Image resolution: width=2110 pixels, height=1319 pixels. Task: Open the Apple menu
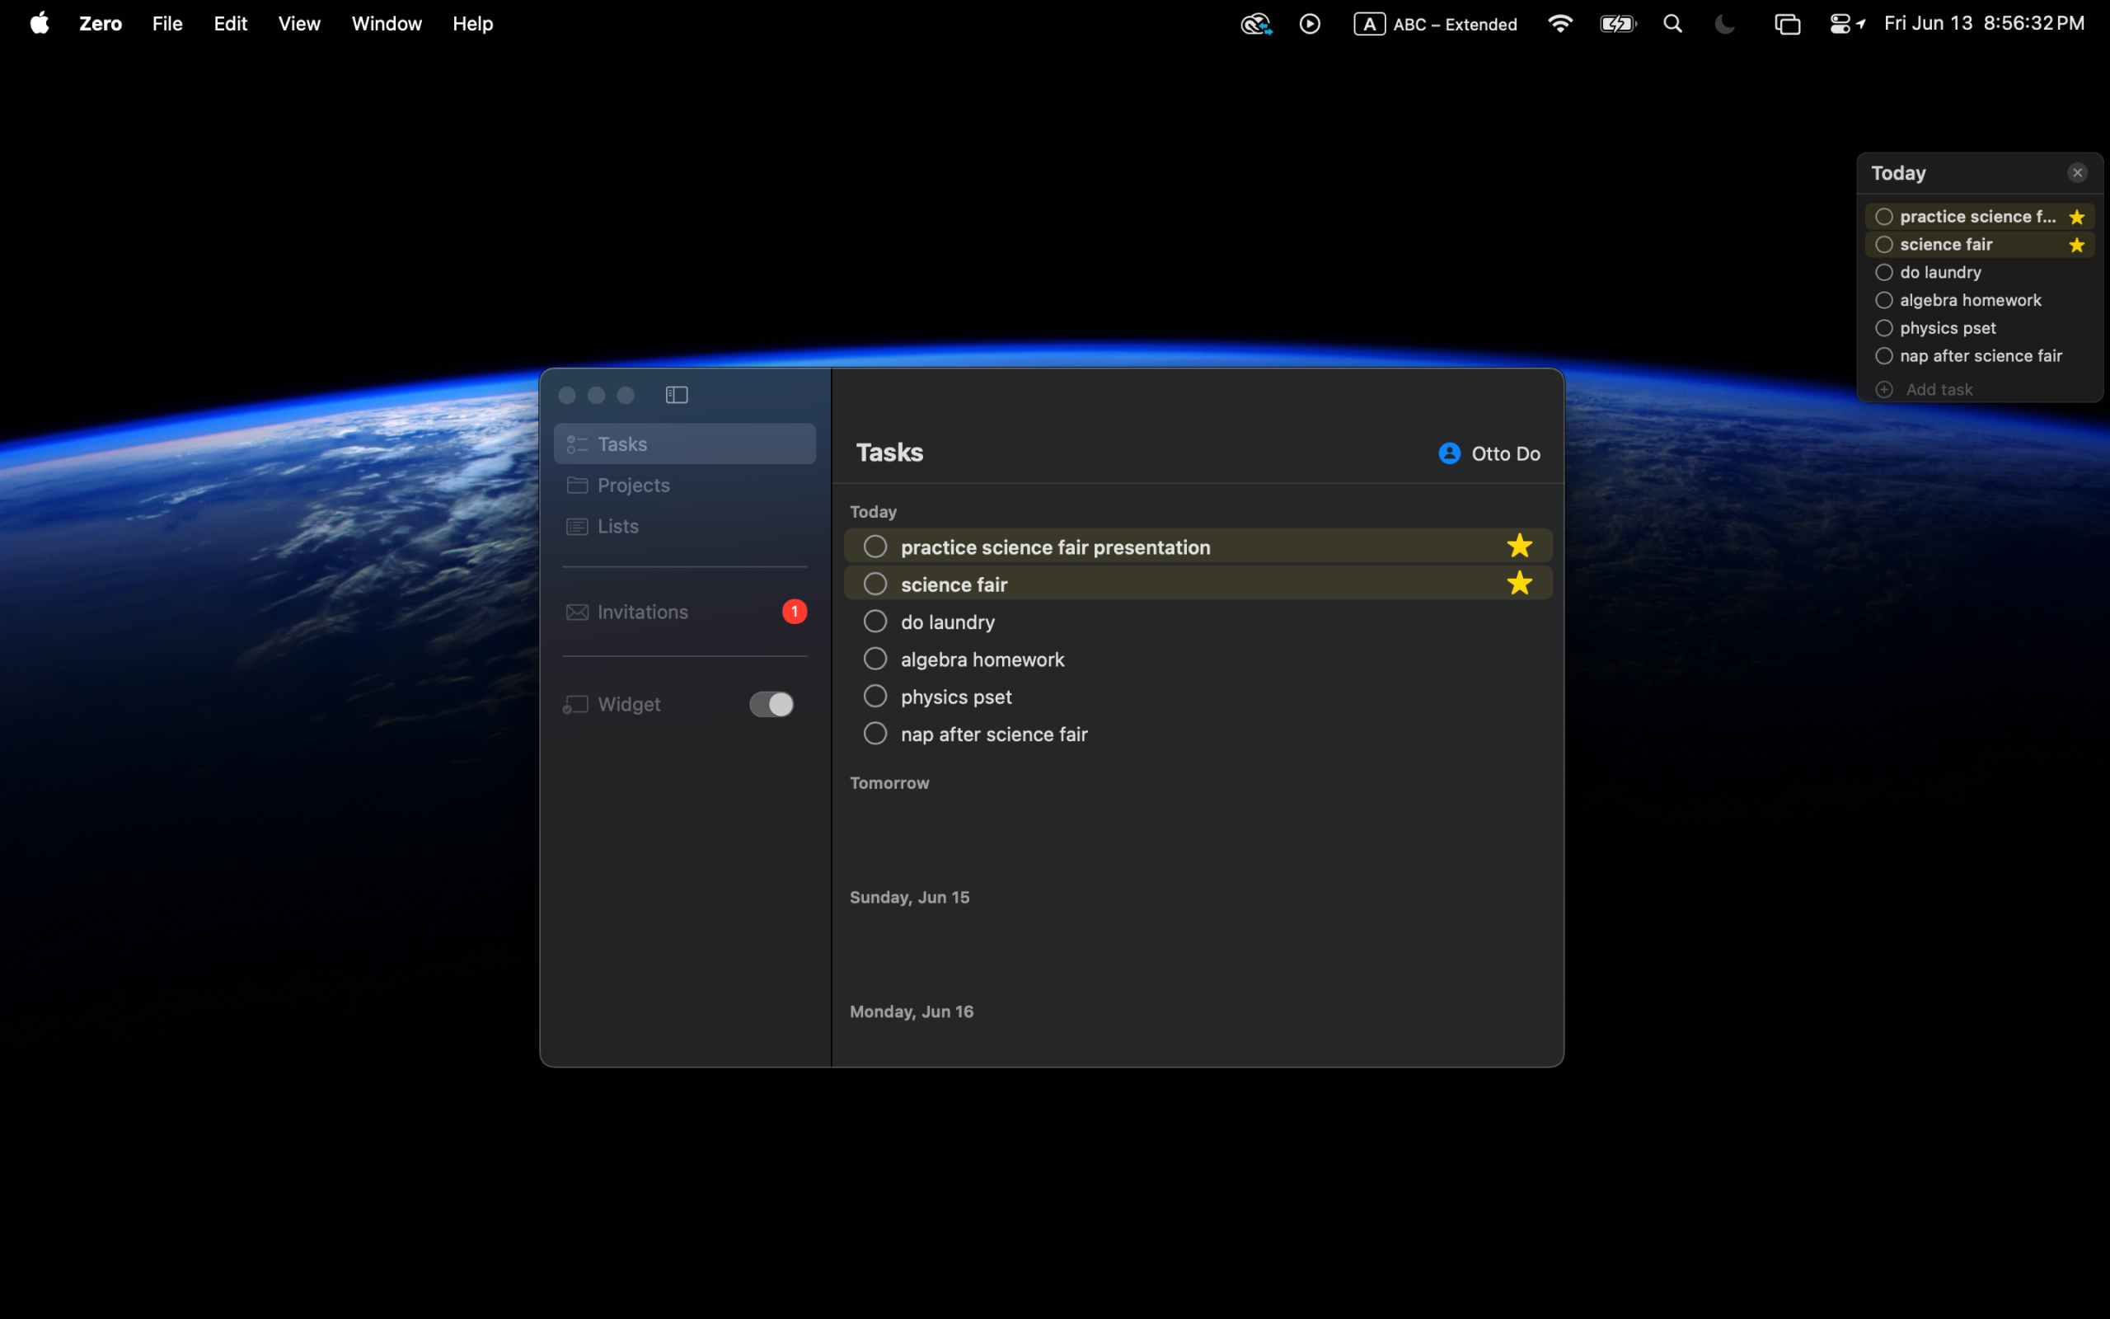click(x=40, y=24)
